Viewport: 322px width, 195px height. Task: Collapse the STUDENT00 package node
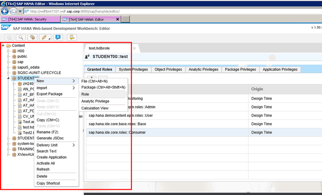pos(9,78)
